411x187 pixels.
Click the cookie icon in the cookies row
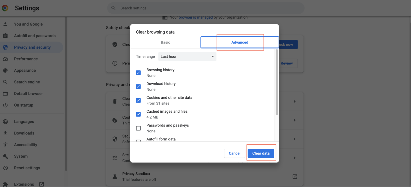[x=115, y=120]
